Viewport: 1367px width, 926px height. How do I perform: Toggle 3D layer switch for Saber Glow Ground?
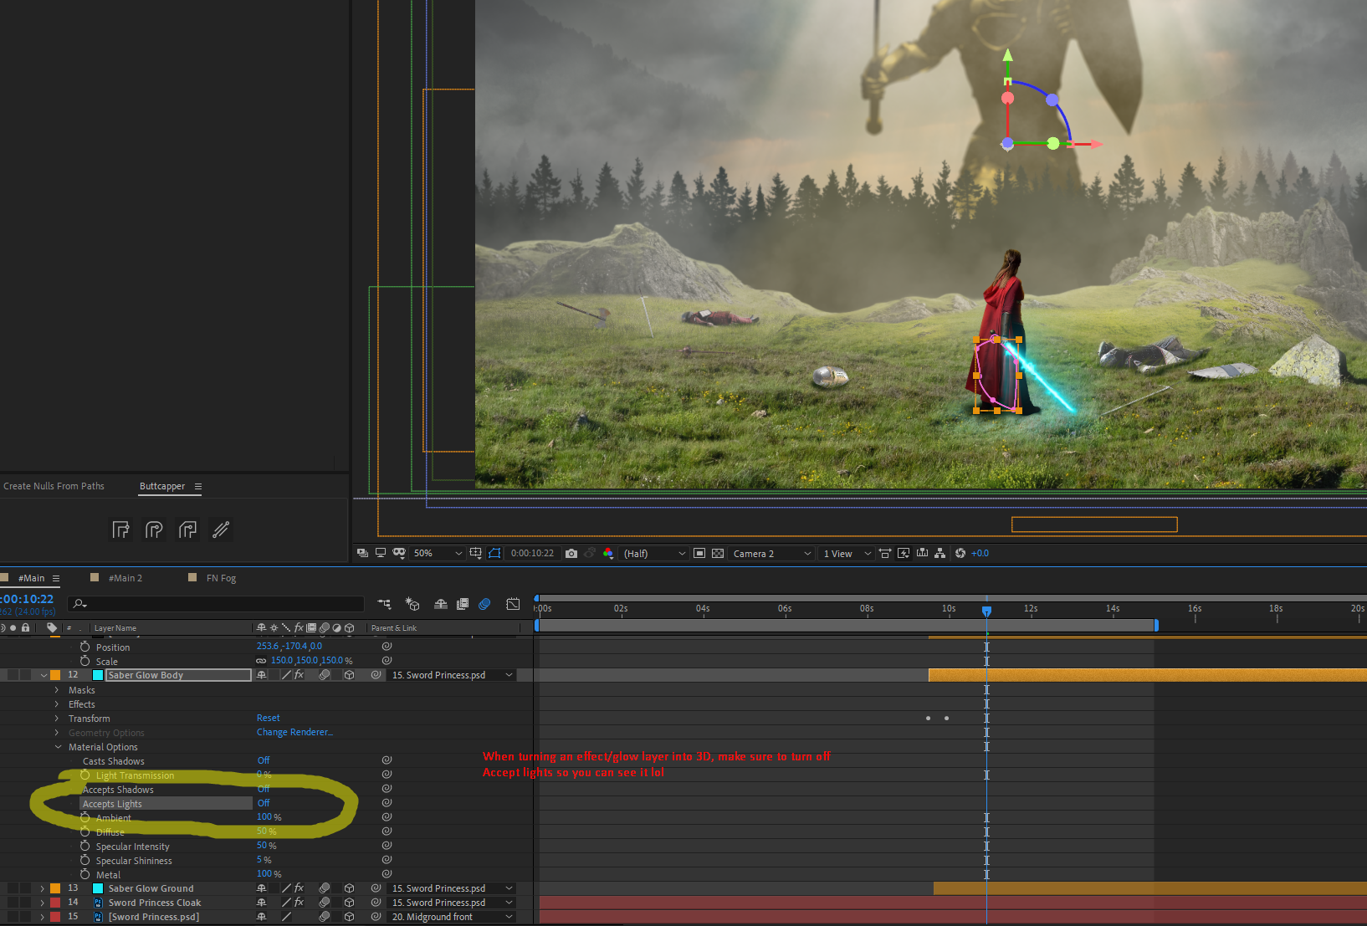[x=349, y=888]
